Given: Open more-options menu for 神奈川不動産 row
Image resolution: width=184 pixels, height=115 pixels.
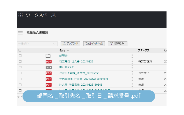Looking at the screenshot, I should 132,73.
